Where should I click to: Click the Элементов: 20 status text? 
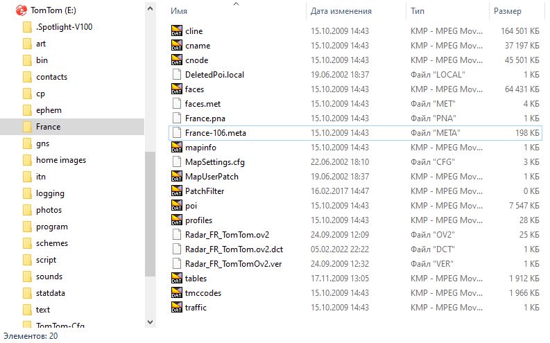31,335
